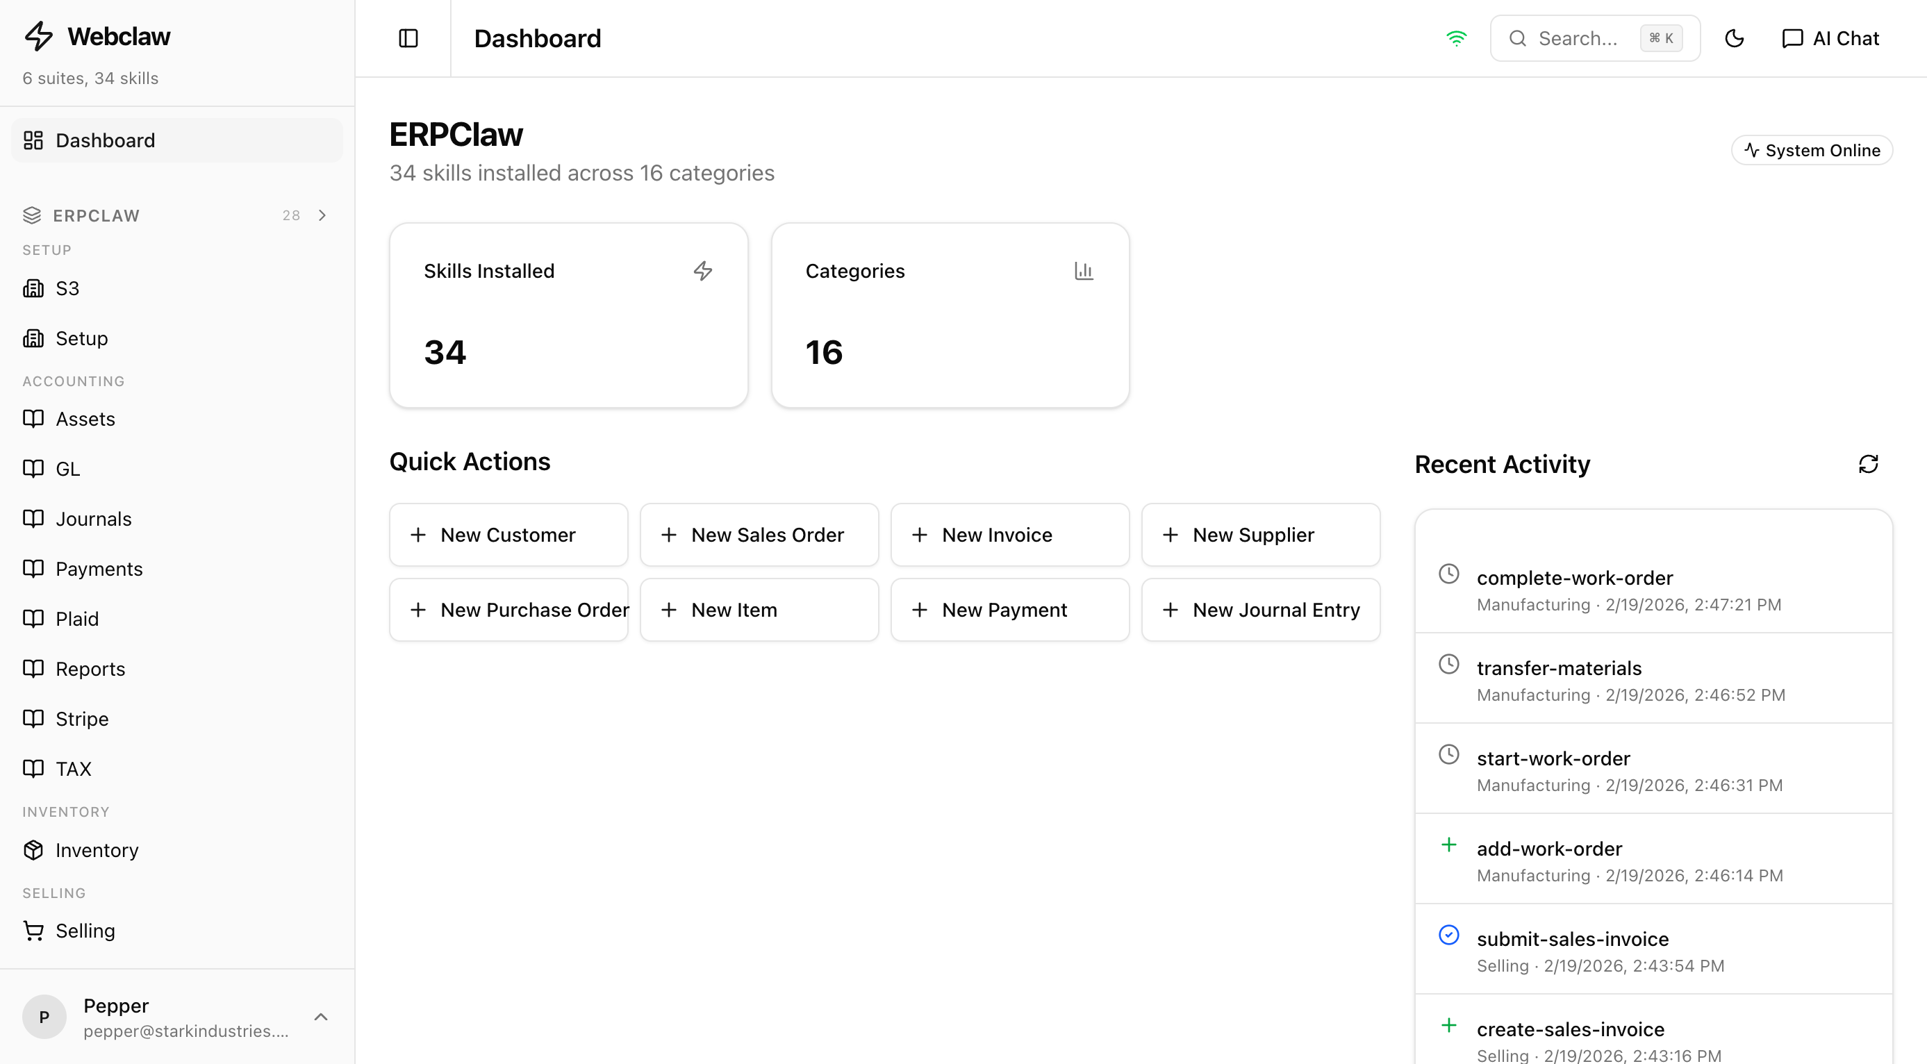Image resolution: width=1927 pixels, height=1064 pixels.
Task: Click the ERPCLAW layers icon
Action: click(32, 215)
